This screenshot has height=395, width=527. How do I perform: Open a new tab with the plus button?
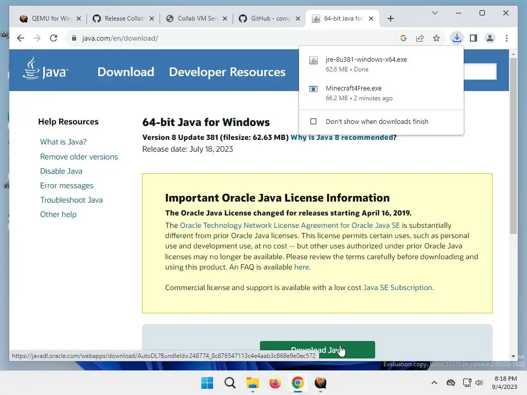tap(390, 19)
